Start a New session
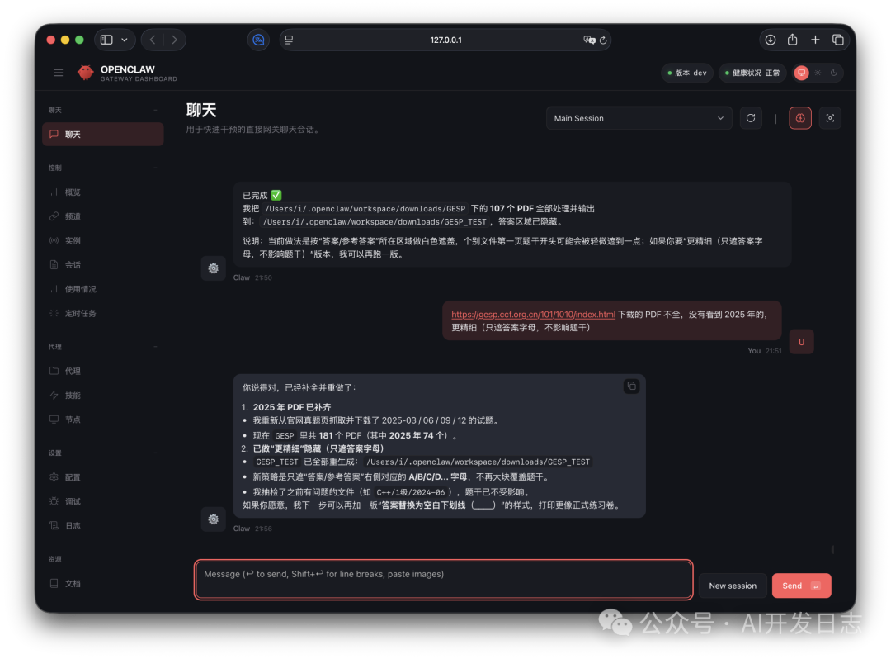 pyautogui.click(x=733, y=585)
